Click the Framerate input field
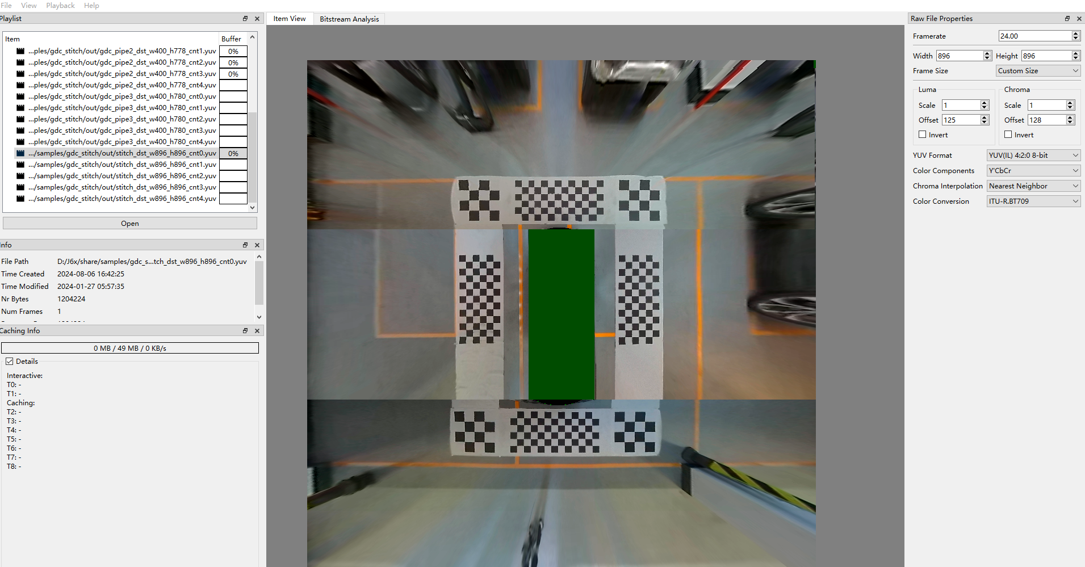The width and height of the screenshot is (1085, 567). tap(1034, 36)
